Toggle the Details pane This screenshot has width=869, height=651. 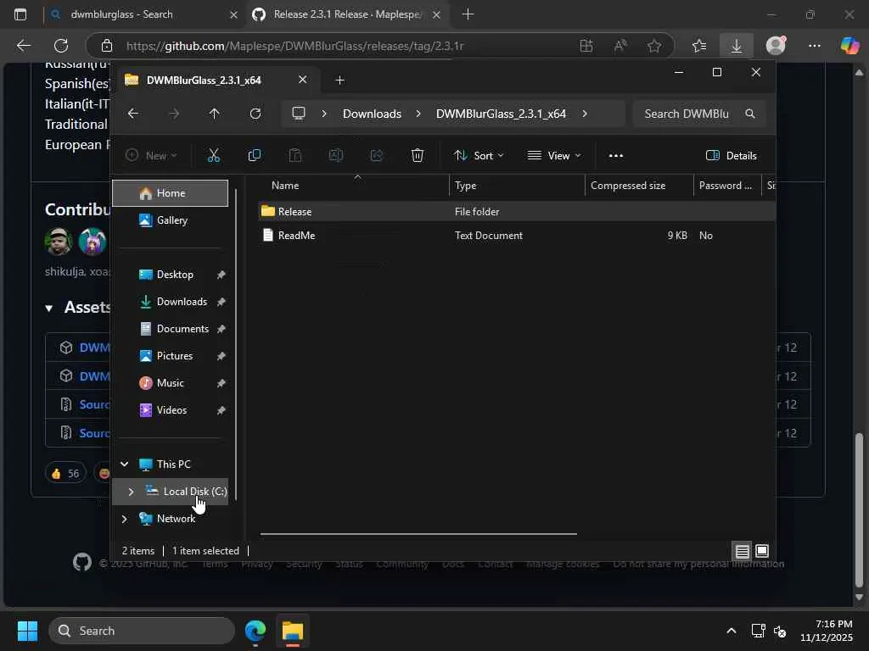tap(731, 156)
